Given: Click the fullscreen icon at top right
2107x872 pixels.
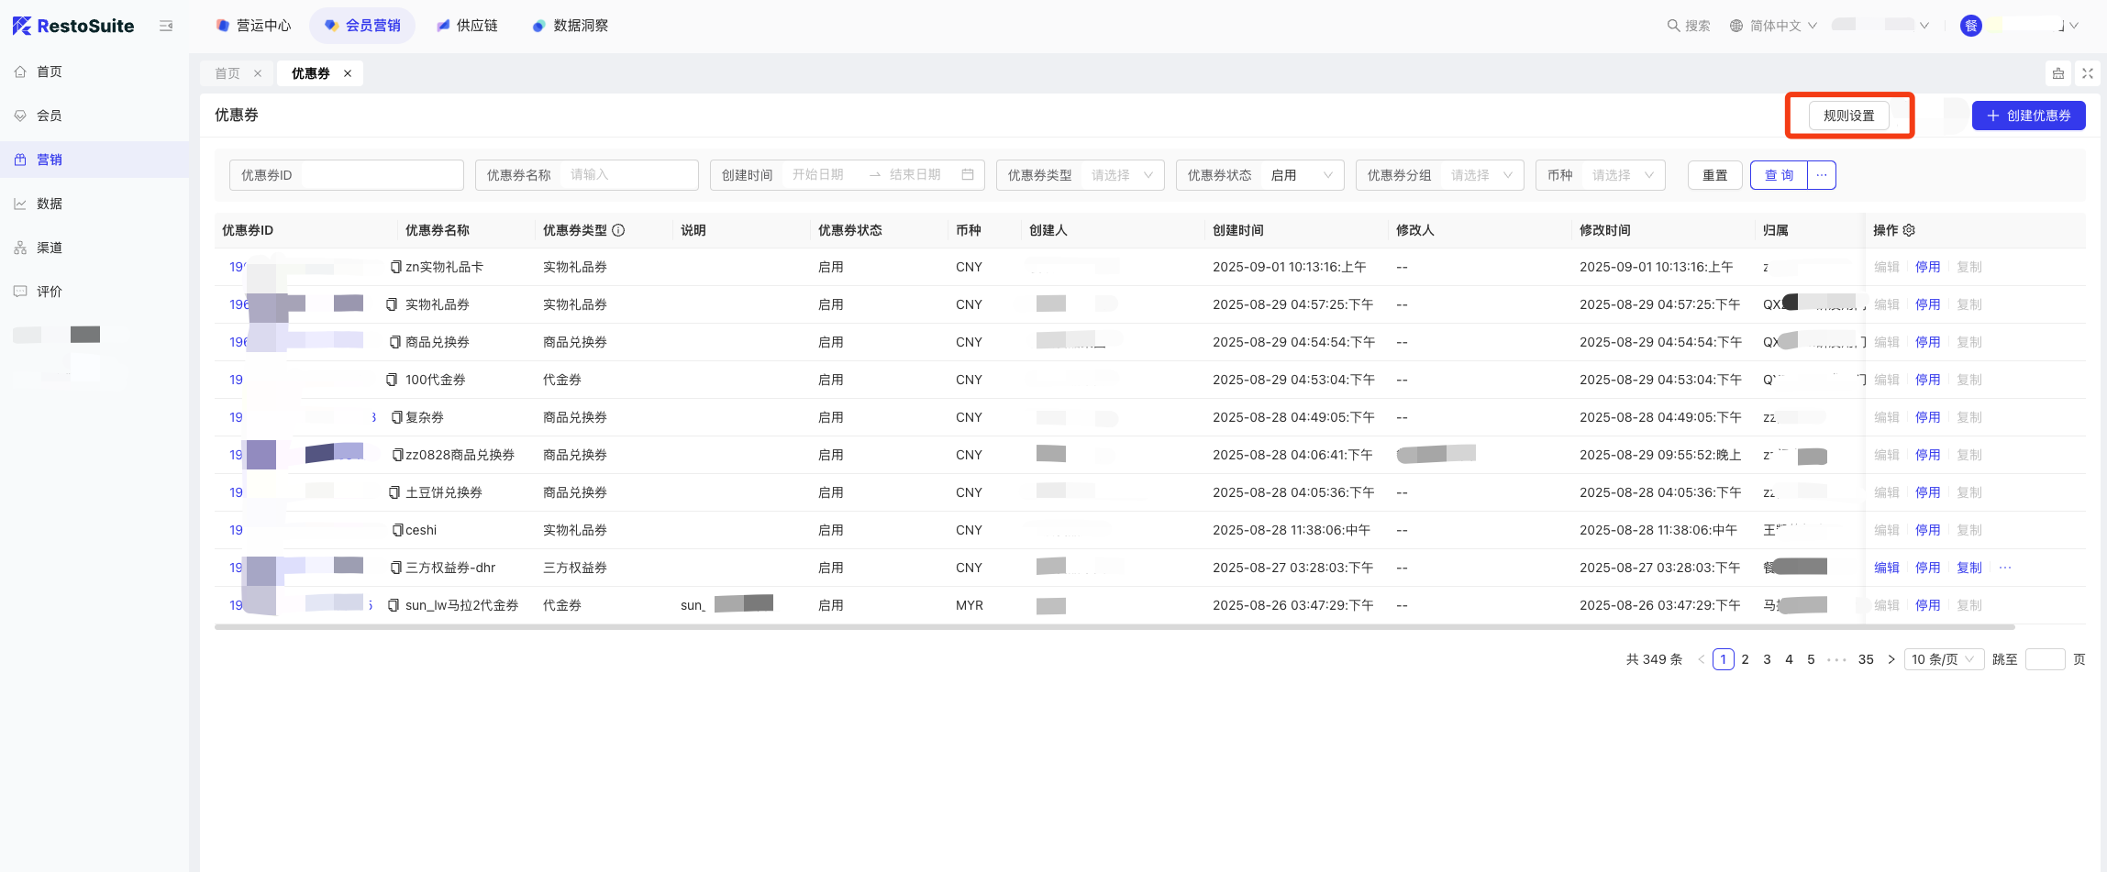Looking at the screenshot, I should pos(2088,73).
